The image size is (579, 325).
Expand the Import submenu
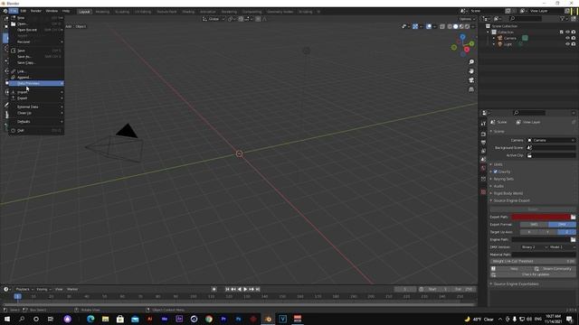coord(36,92)
